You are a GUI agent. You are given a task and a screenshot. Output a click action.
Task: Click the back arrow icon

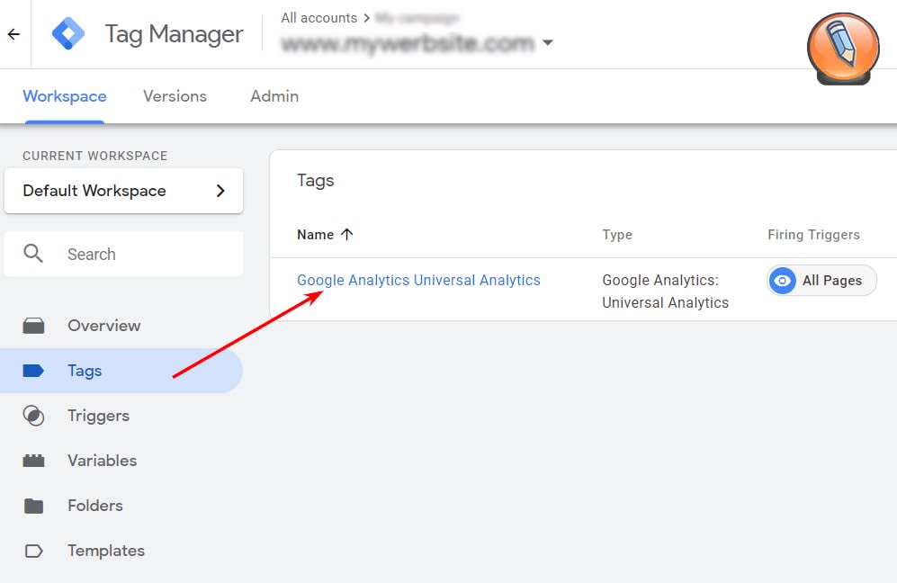(x=13, y=35)
